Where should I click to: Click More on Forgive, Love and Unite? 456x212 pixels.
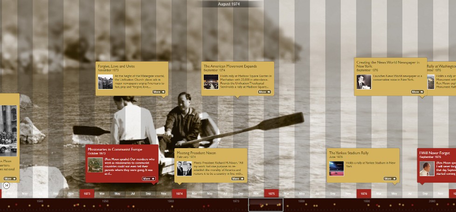click(159, 92)
